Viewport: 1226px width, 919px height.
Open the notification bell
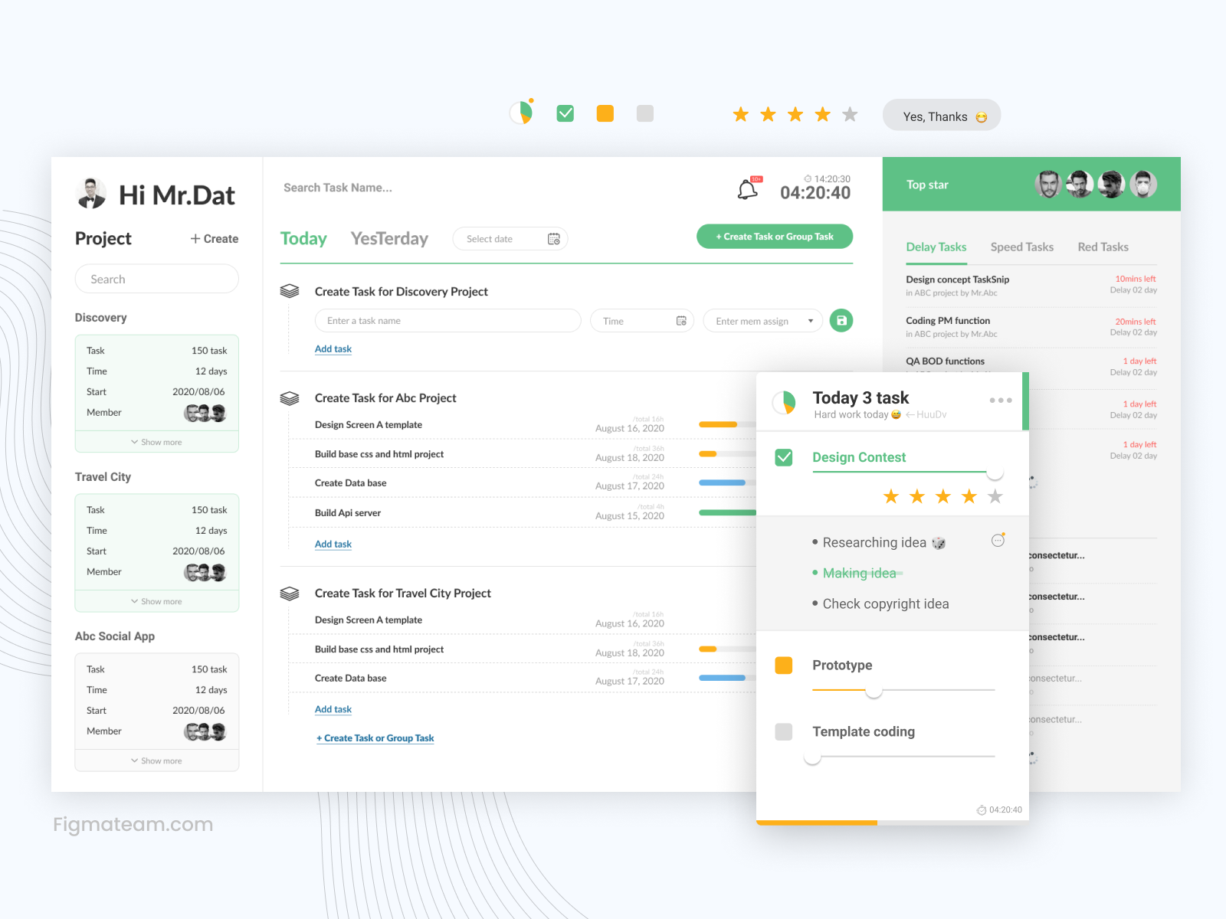[x=748, y=188]
